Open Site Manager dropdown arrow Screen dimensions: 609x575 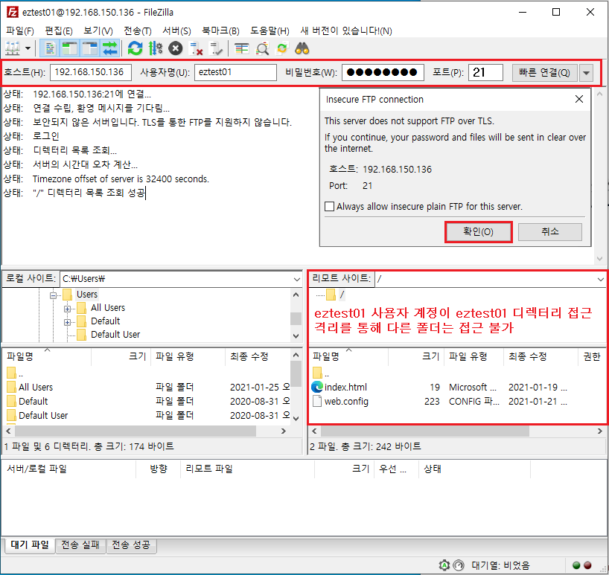point(28,48)
